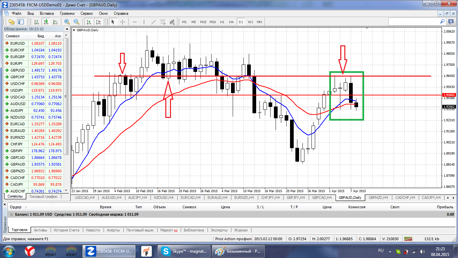
Task: Click the search input field
Action: coord(413,21)
